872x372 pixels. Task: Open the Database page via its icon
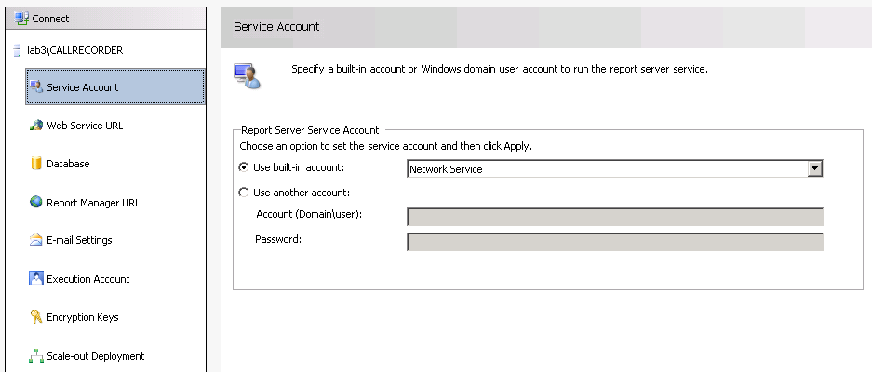click(36, 164)
